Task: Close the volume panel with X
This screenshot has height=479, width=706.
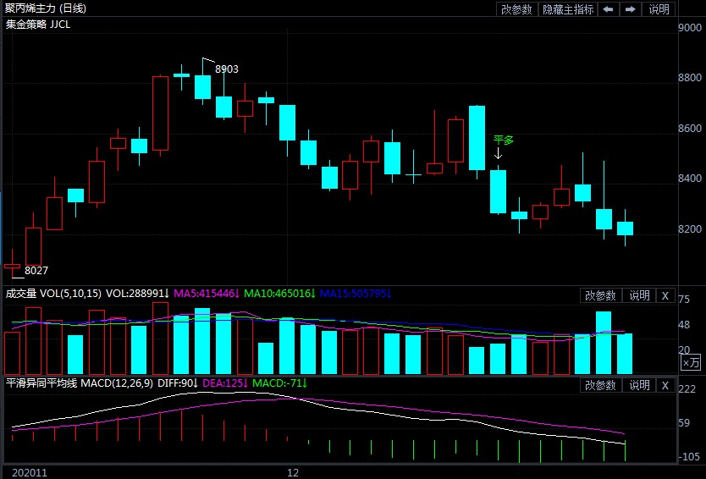Action: coord(665,295)
